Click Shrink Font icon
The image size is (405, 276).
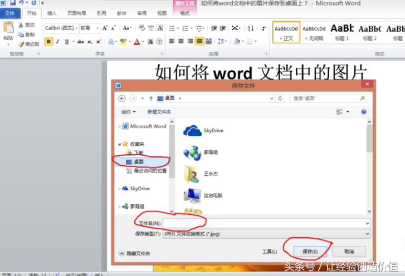113,28
